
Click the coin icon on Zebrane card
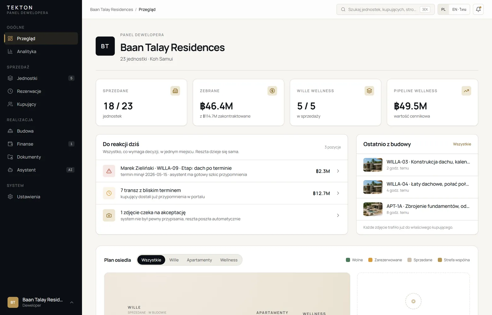point(272,91)
